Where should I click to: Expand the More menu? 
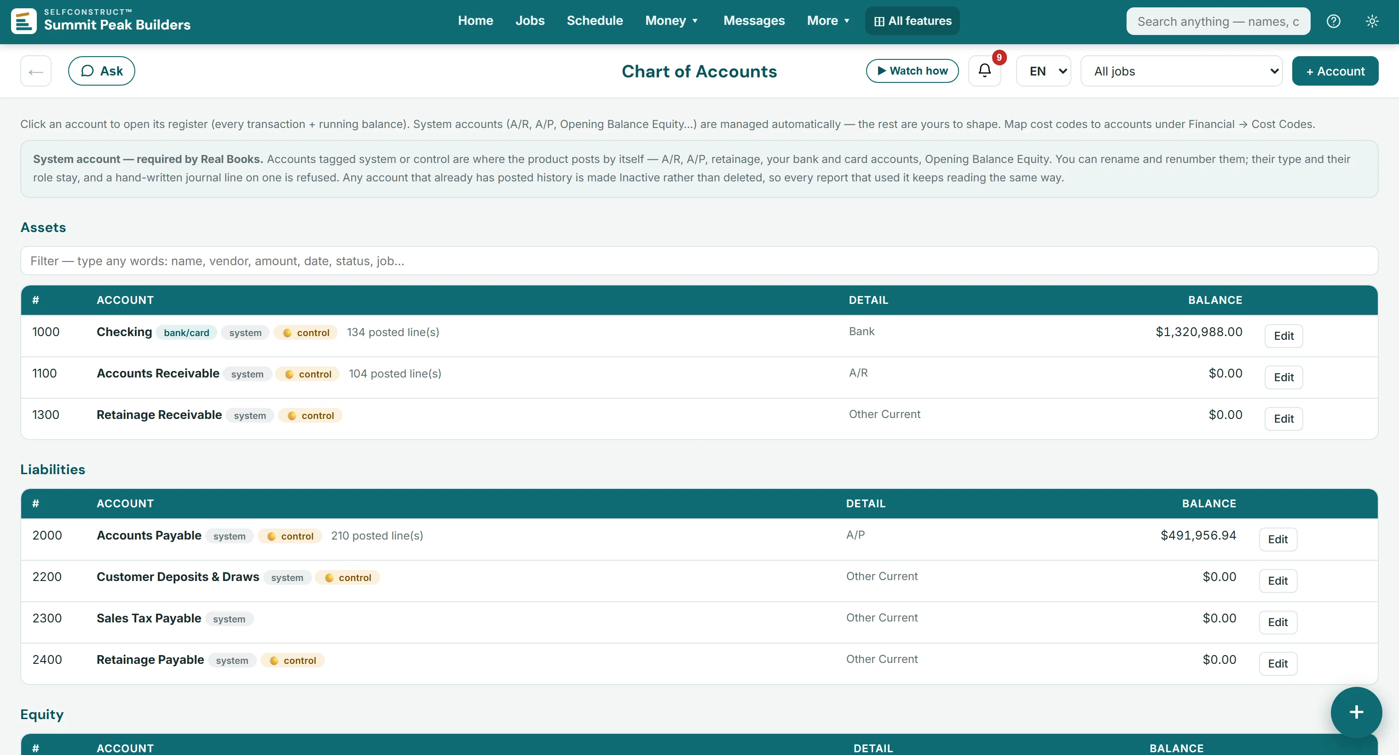click(828, 21)
